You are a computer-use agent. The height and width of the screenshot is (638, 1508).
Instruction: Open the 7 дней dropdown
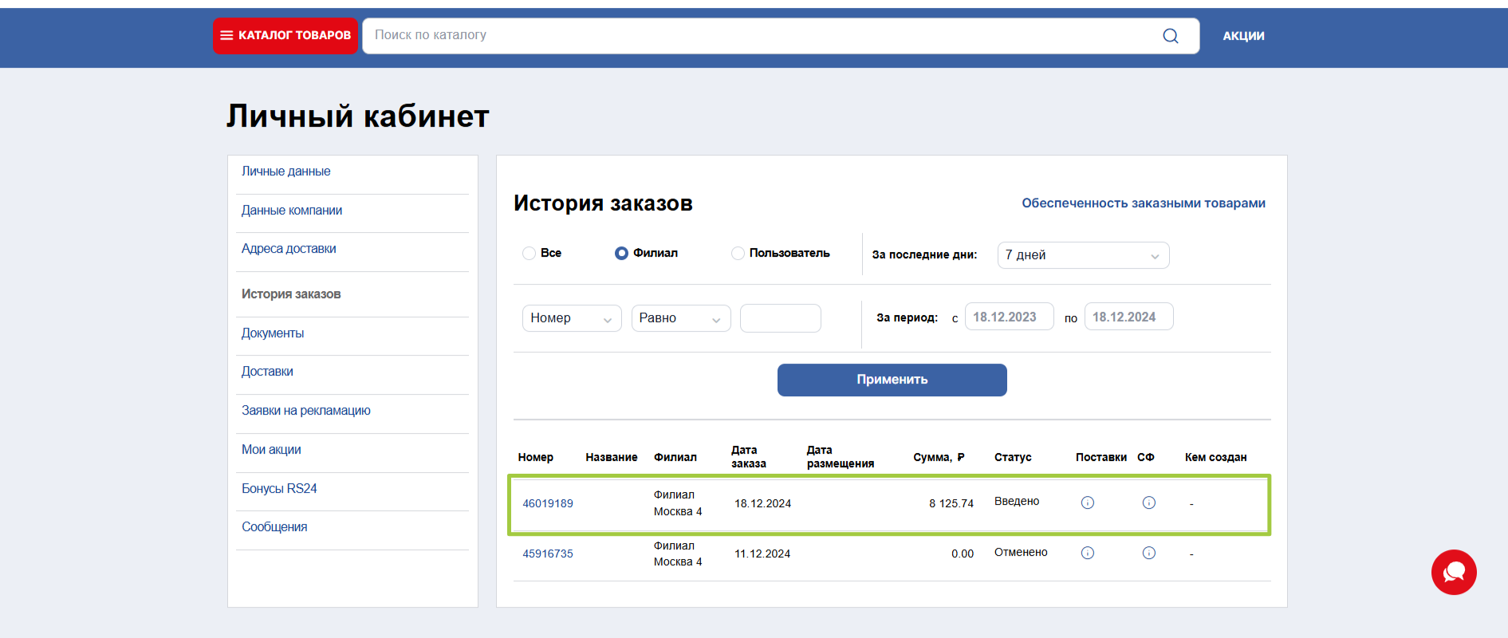1083,255
